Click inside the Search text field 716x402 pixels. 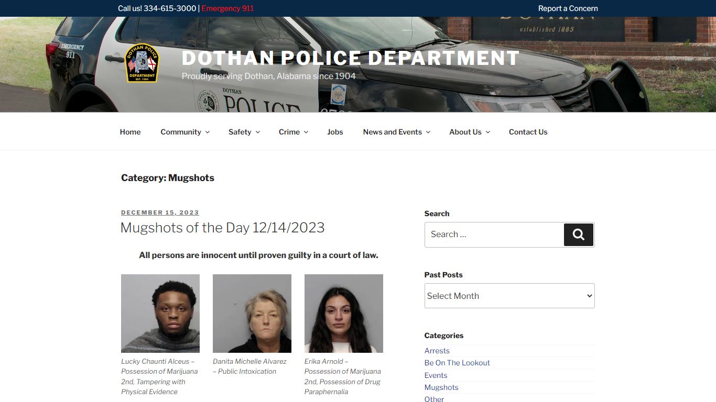coord(494,234)
